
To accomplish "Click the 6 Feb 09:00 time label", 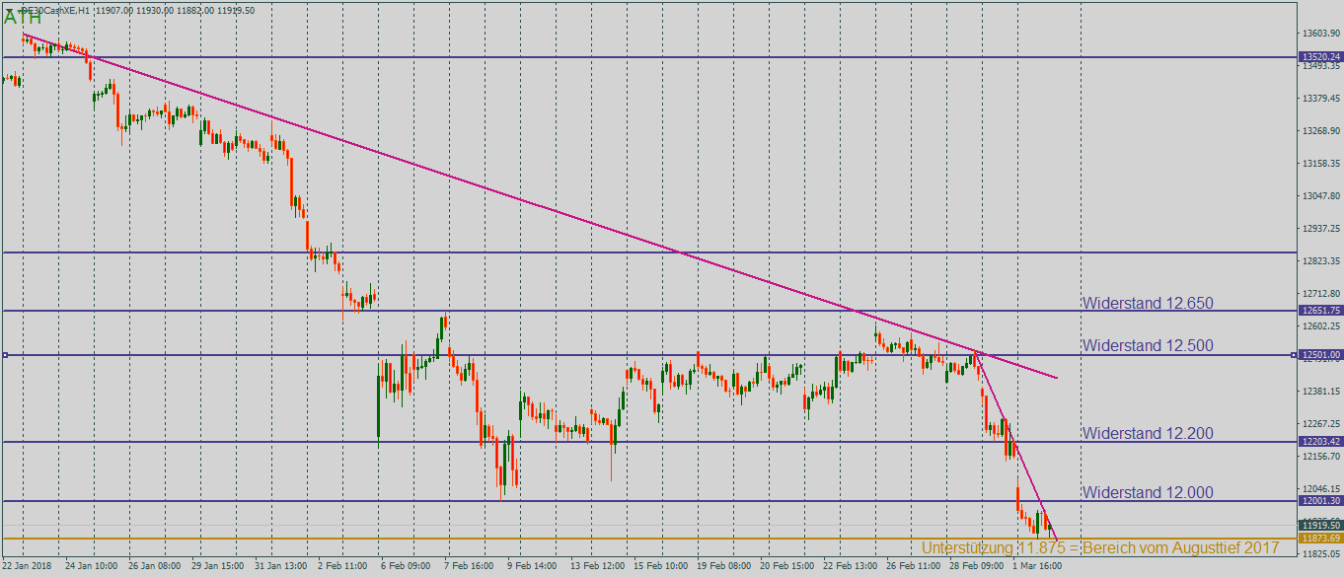I will (406, 567).
